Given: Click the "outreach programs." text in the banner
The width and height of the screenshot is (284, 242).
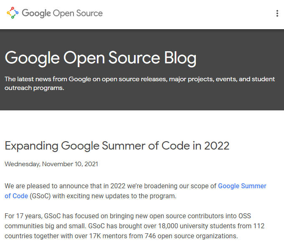Looking at the screenshot, I should point(34,88).
